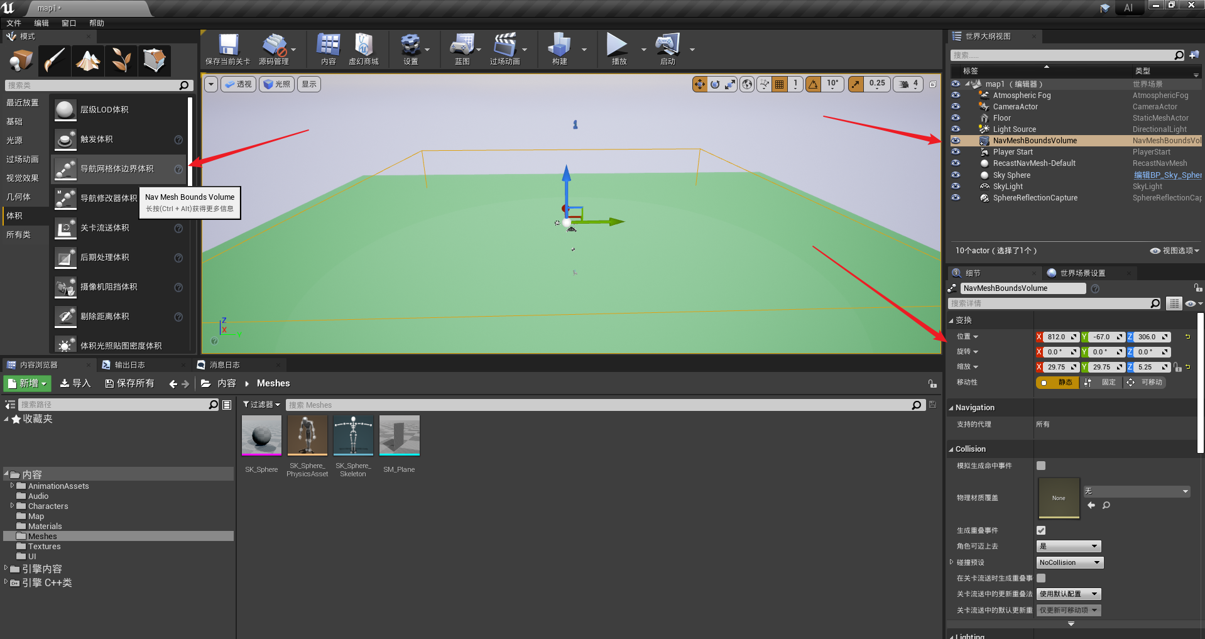Open the Window menu
The image size is (1205, 639).
coord(69,23)
